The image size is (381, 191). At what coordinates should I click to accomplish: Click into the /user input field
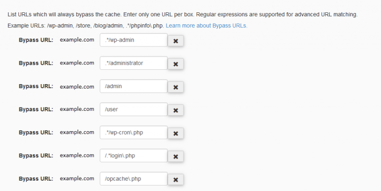(x=133, y=109)
